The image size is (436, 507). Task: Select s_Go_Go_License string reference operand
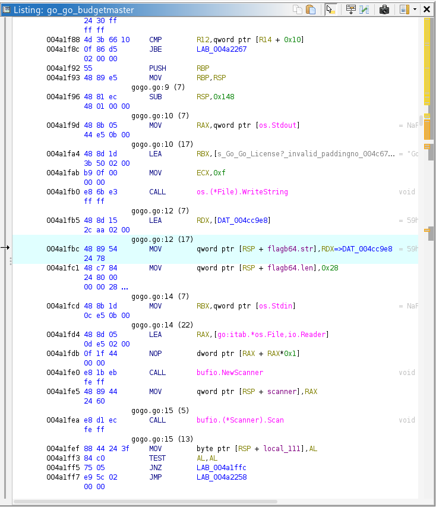click(306, 154)
